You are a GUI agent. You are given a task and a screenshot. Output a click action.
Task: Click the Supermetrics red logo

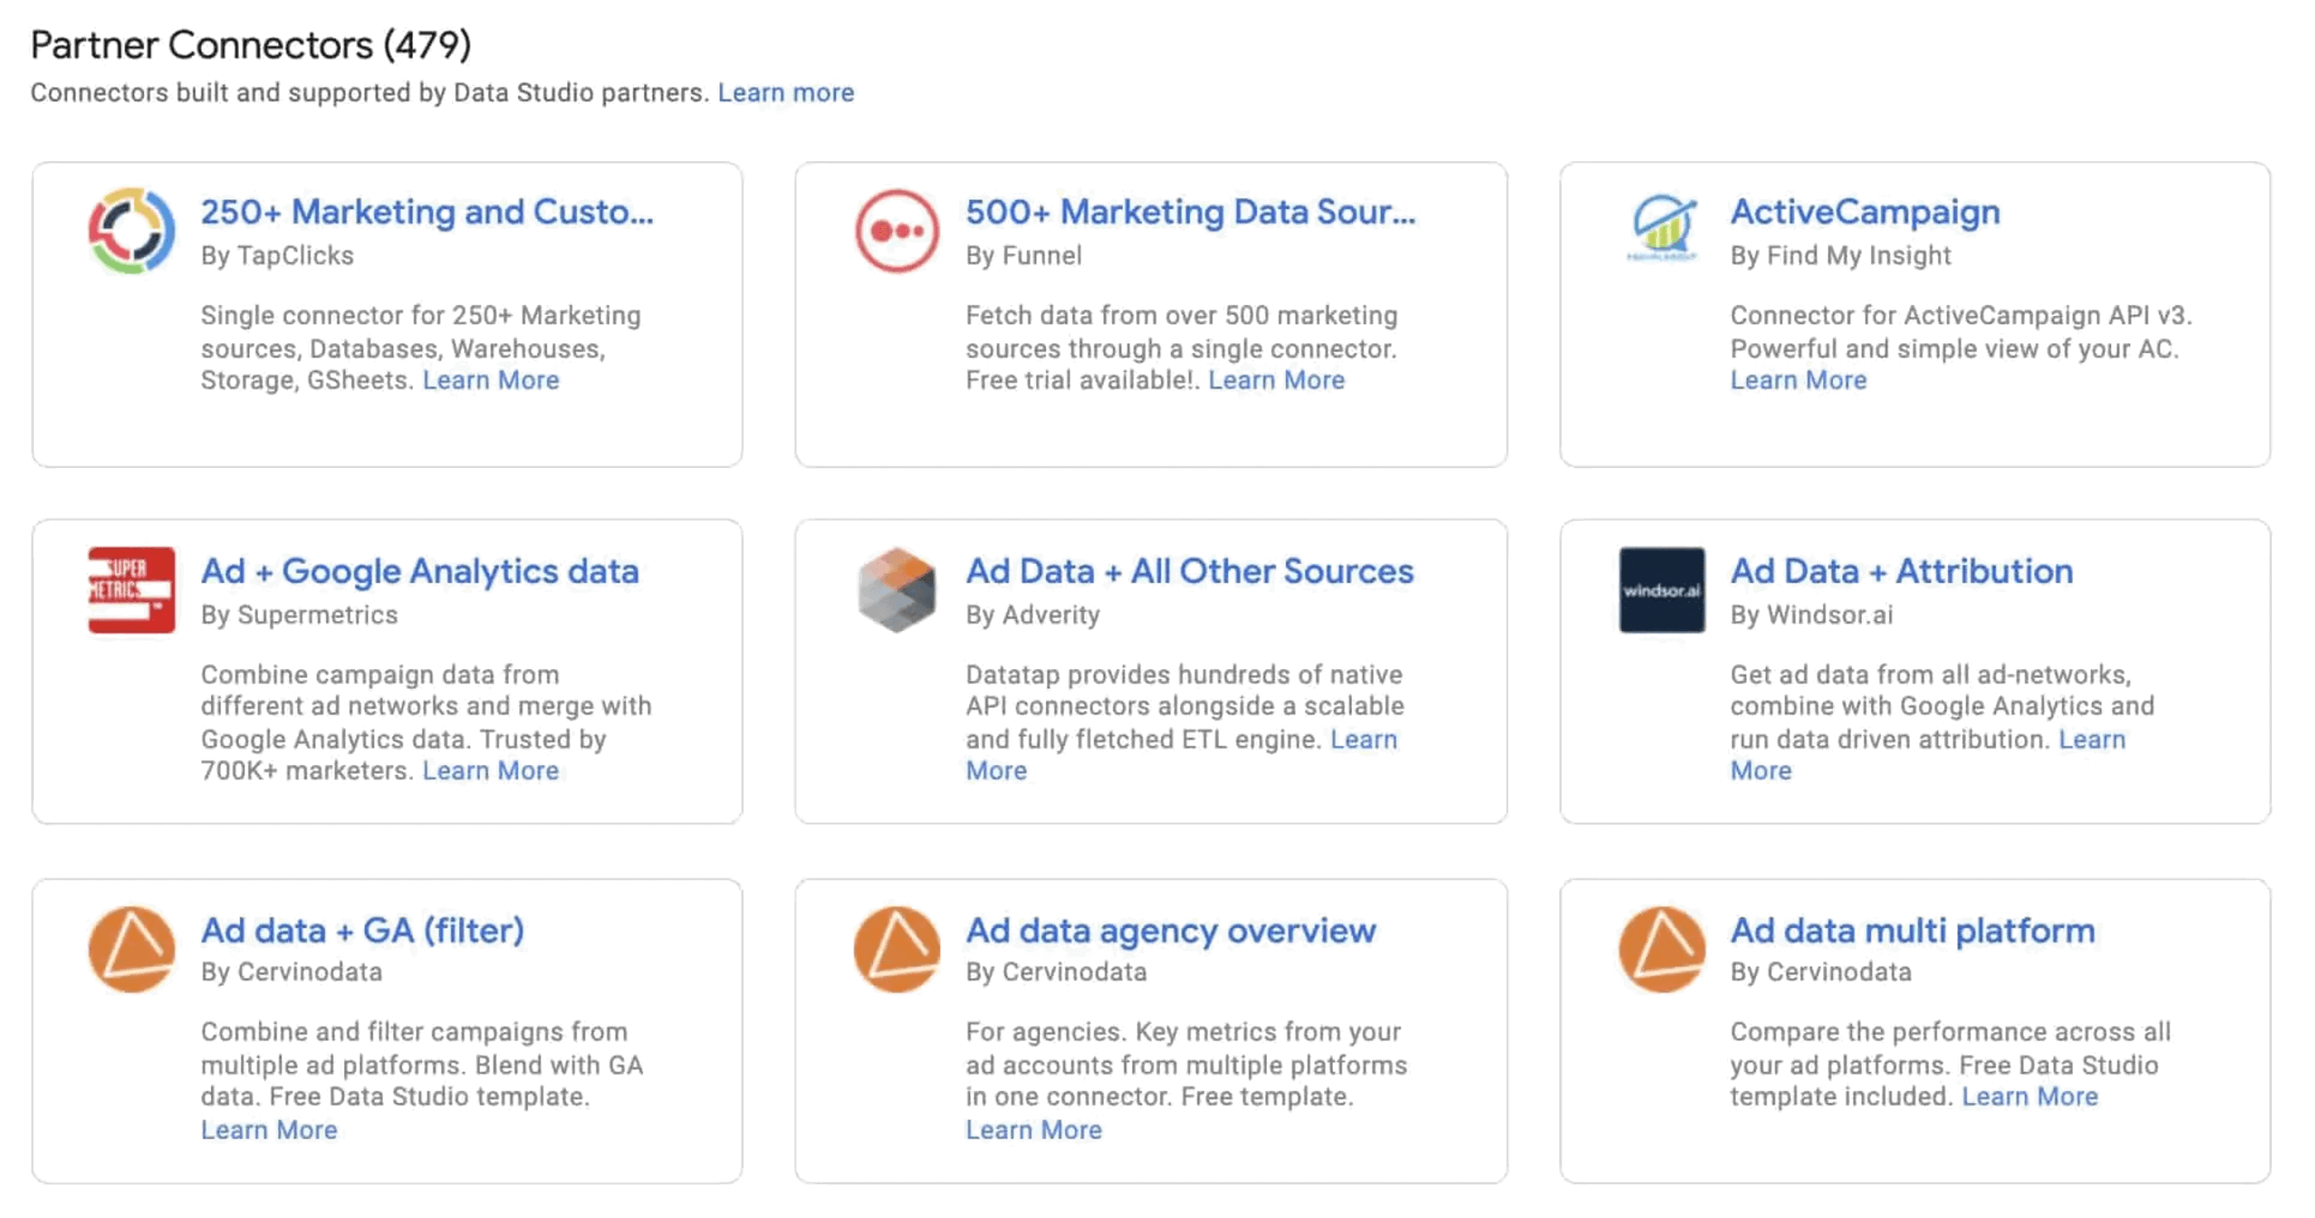point(131,590)
